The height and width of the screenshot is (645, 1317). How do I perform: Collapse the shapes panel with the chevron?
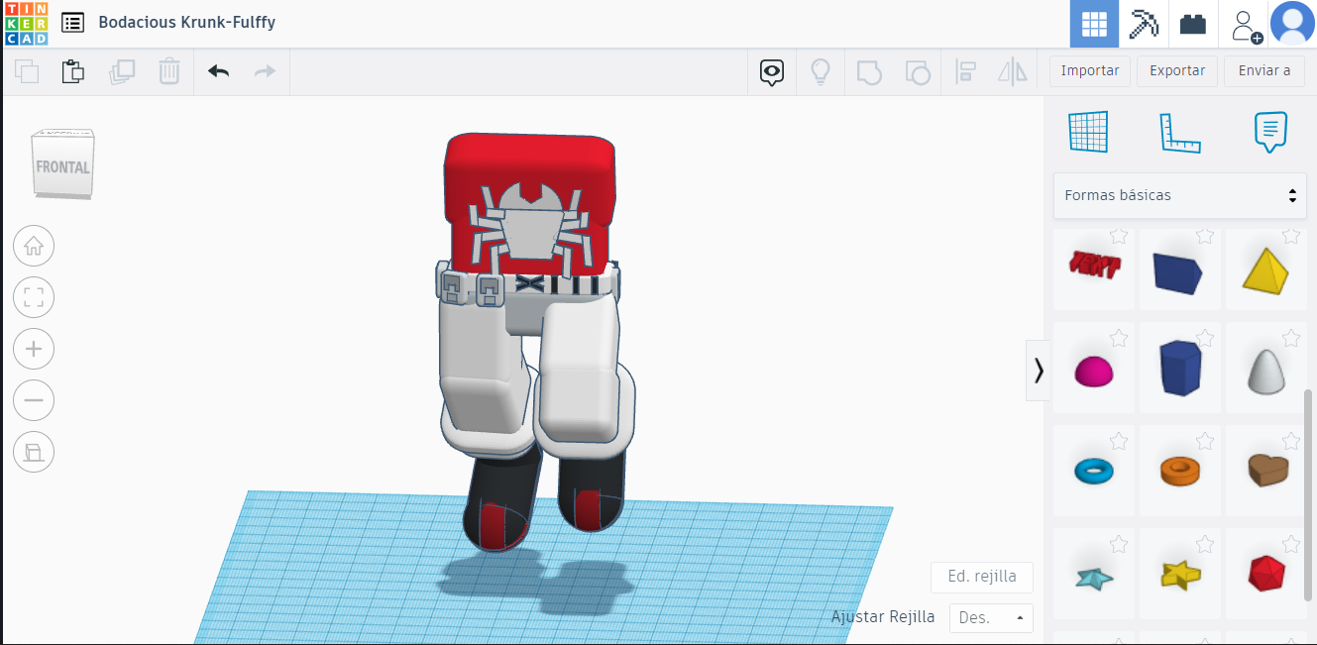point(1039,371)
